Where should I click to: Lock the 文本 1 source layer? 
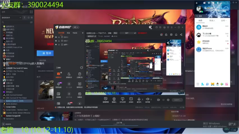tap(59, 41)
